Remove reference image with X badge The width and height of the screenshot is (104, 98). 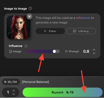point(29,16)
